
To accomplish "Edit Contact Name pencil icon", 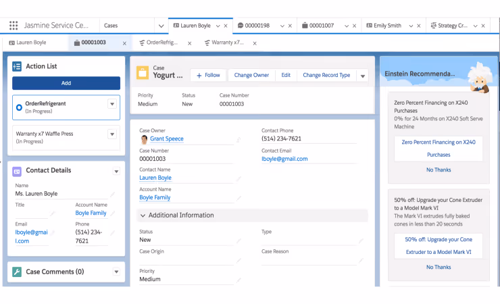I will (x=239, y=179).
